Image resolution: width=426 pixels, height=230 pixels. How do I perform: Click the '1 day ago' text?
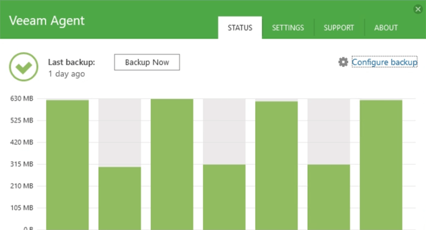point(67,74)
